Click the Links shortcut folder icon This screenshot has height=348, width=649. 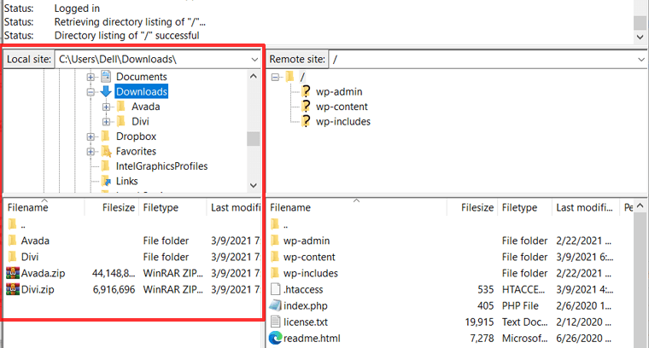tap(106, 182)
